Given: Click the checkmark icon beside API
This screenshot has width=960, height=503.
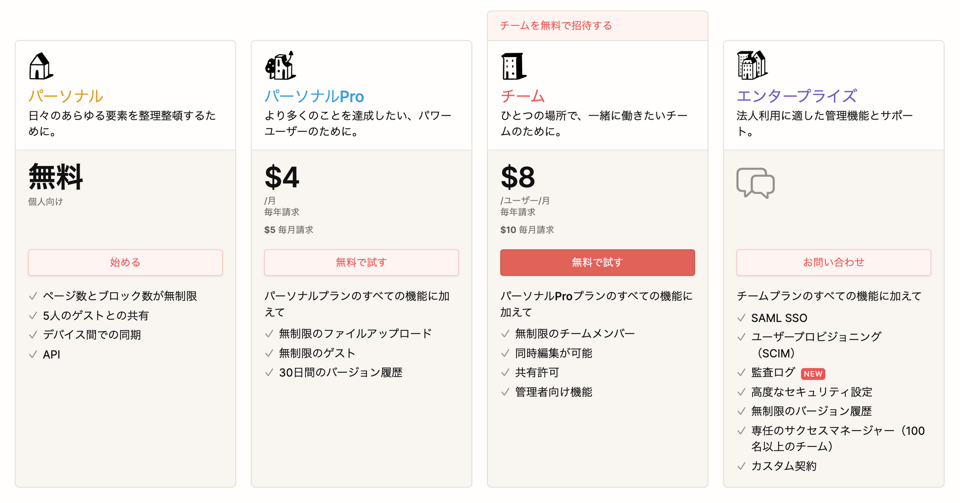Looking at the screenshot, I should (33, 355).
